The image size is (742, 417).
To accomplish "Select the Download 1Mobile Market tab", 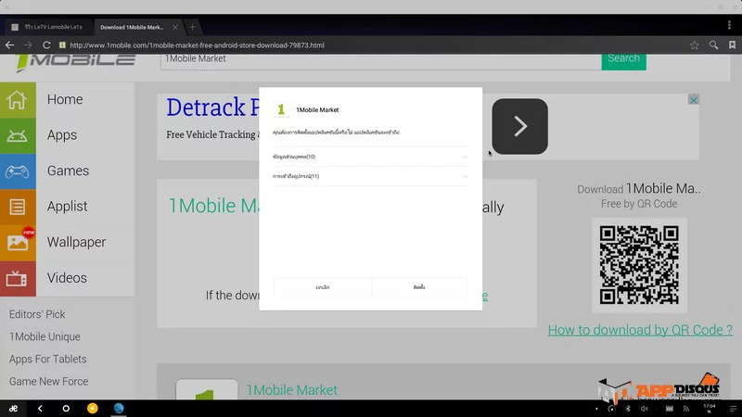I will pyautogui.click(x=132, y=27).
